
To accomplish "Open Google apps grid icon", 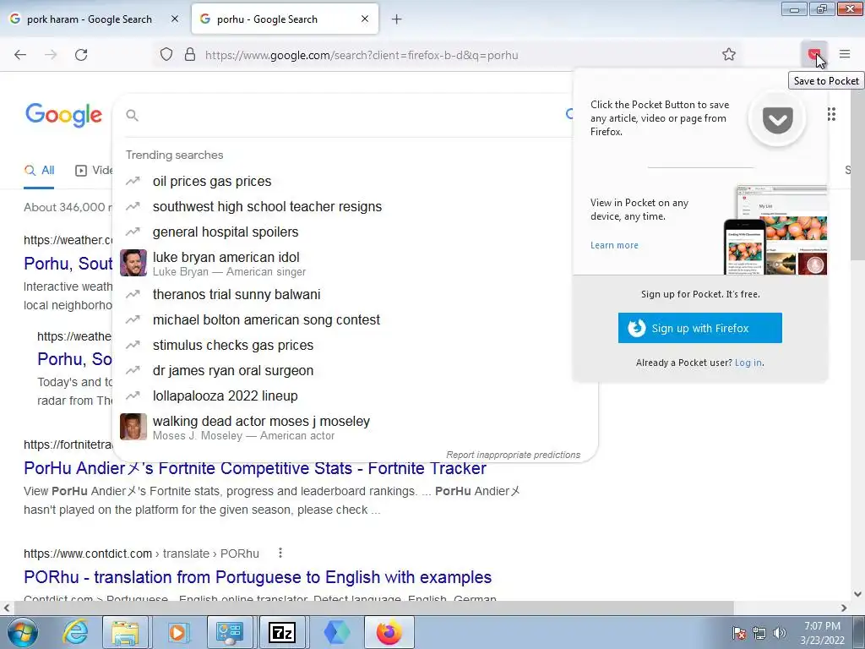I will tap(831, 114).
